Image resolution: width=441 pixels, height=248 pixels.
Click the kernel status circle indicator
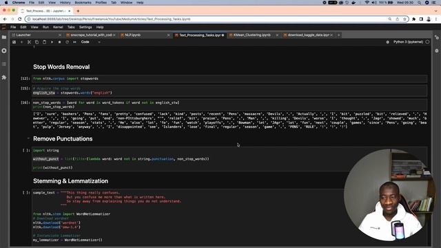pyautogui.click(x=427, y=42)
